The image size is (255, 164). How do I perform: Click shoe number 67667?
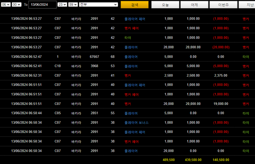tap(94, 57)
